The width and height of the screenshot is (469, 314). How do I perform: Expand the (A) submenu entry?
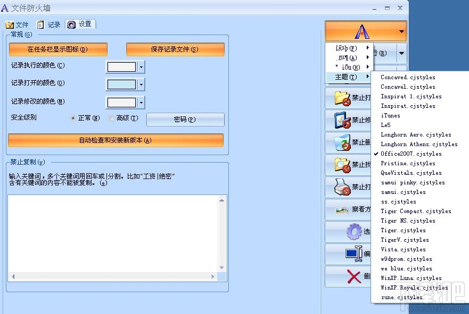tap(349, 57)
